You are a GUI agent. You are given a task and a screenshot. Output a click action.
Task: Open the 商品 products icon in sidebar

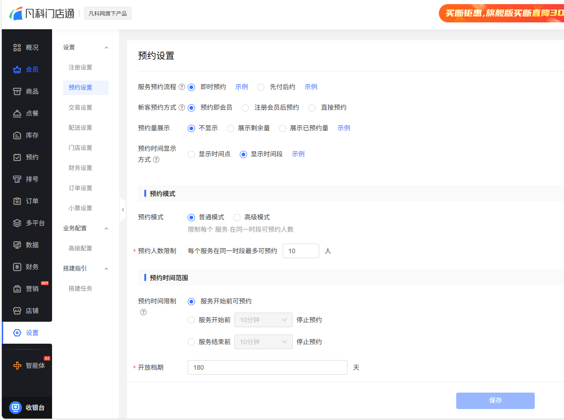pos(17,91)
